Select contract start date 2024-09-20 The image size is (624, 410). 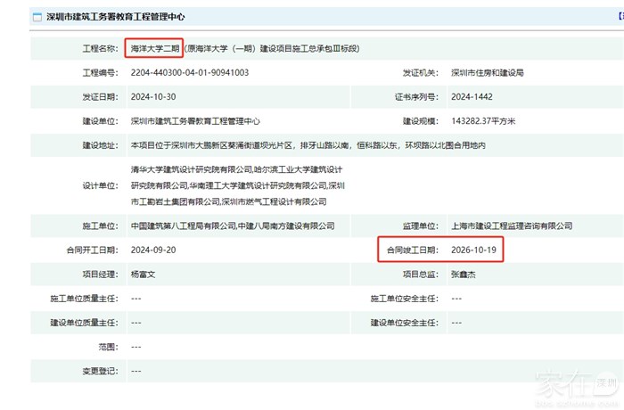(153, 250)
